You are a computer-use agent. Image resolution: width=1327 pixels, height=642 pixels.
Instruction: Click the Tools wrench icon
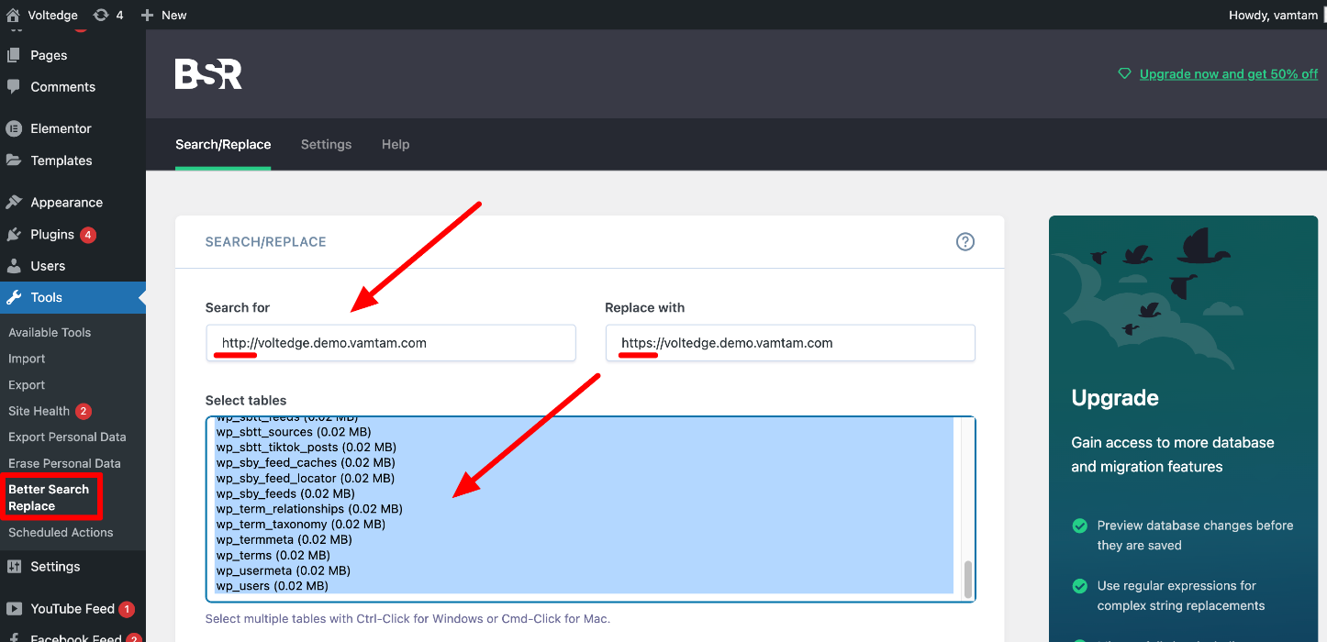(x=14, y=297)
